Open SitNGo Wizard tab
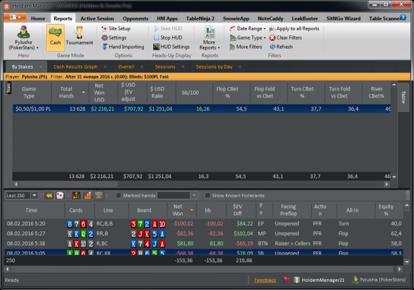The height and width of the screenshot is (290, 414). click(x=343, y=18)
